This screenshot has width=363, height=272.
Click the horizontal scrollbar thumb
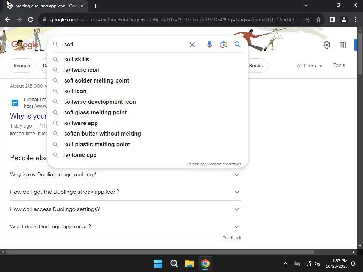pyautogui.click(x=160, y=252)
